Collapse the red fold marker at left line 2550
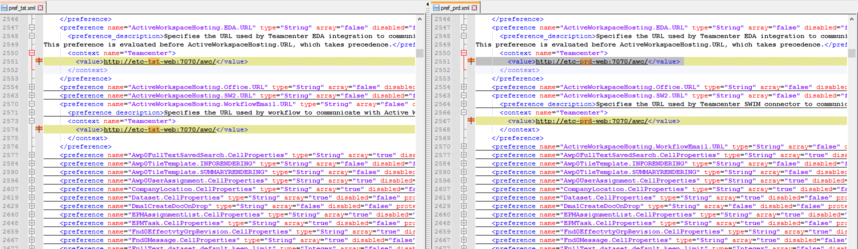858x249 pixels. pos(32,52)
